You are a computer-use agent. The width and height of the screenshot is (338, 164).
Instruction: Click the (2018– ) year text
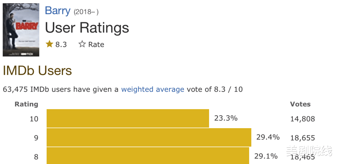click(86, 12)
